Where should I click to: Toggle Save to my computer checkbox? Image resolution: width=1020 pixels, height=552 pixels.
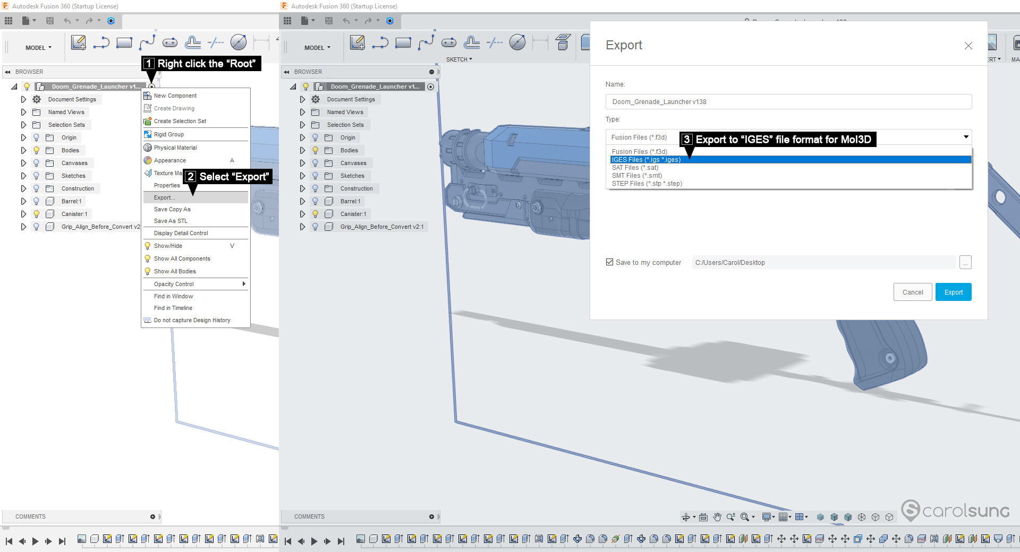pos(609,262)
